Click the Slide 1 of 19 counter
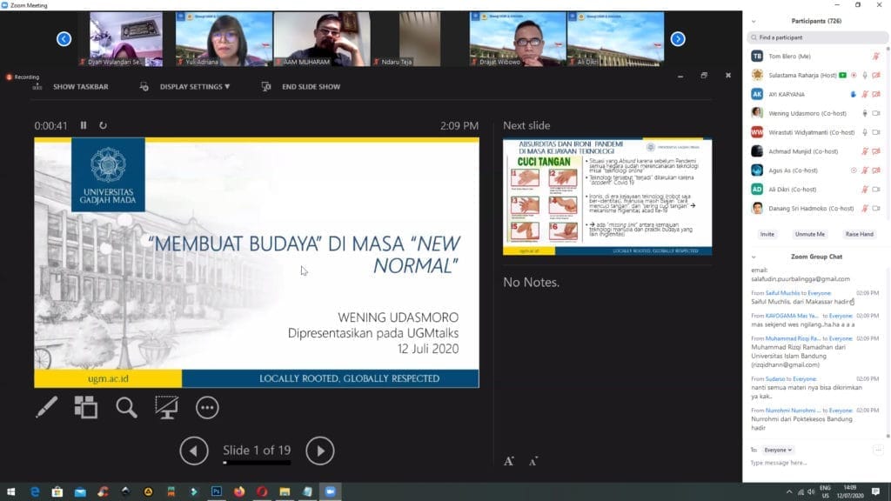 point(257,451)
